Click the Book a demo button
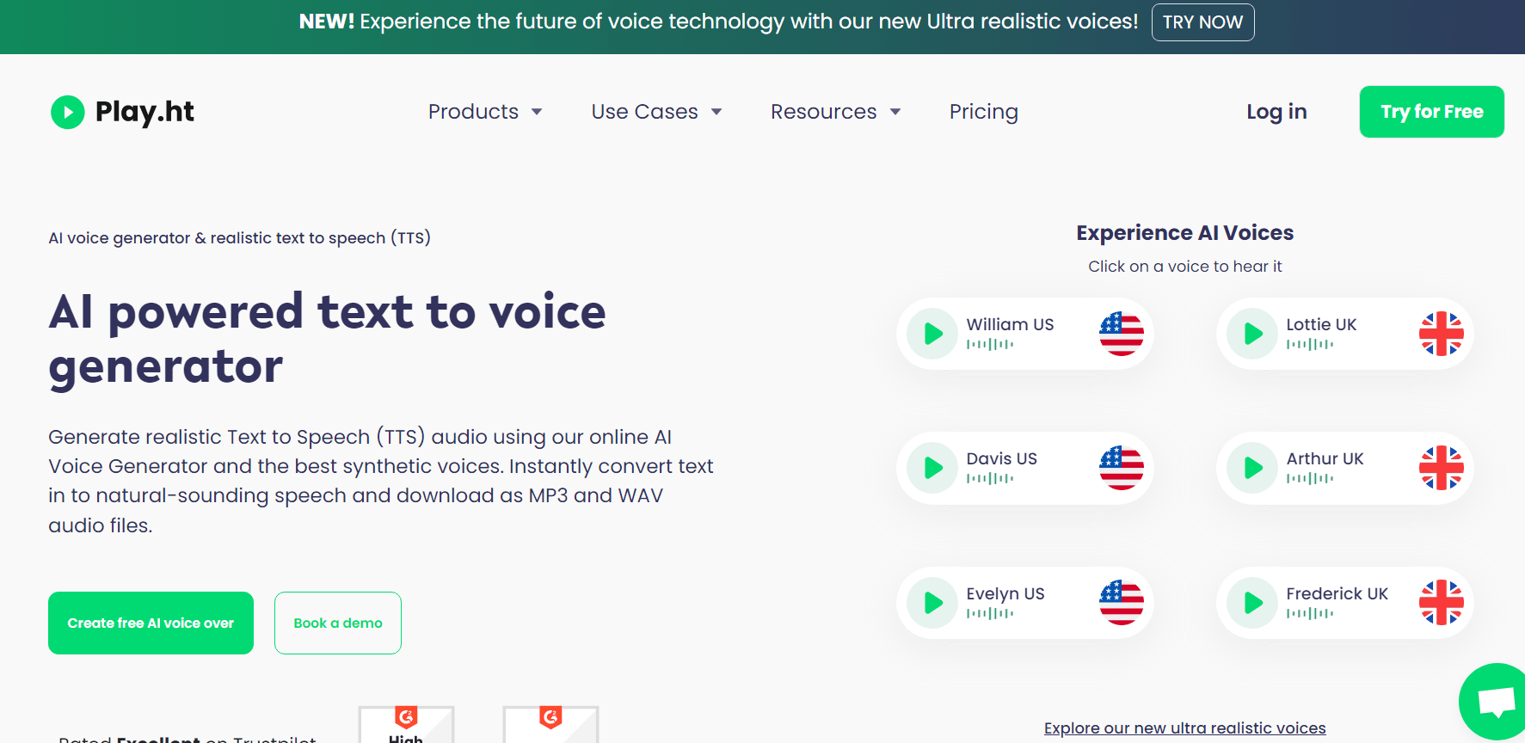The image size is (1525, 743). 337,623
